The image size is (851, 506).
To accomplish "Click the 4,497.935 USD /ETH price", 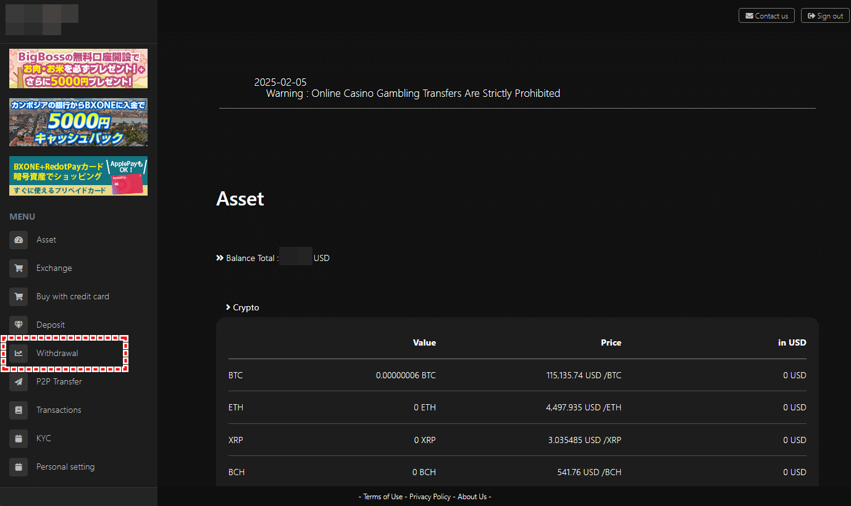I will [x=584, y=407].
